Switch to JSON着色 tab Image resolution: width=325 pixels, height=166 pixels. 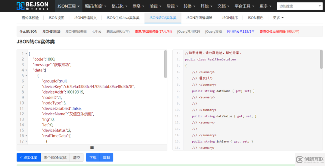pyautogui.click(x=255, y=18)
